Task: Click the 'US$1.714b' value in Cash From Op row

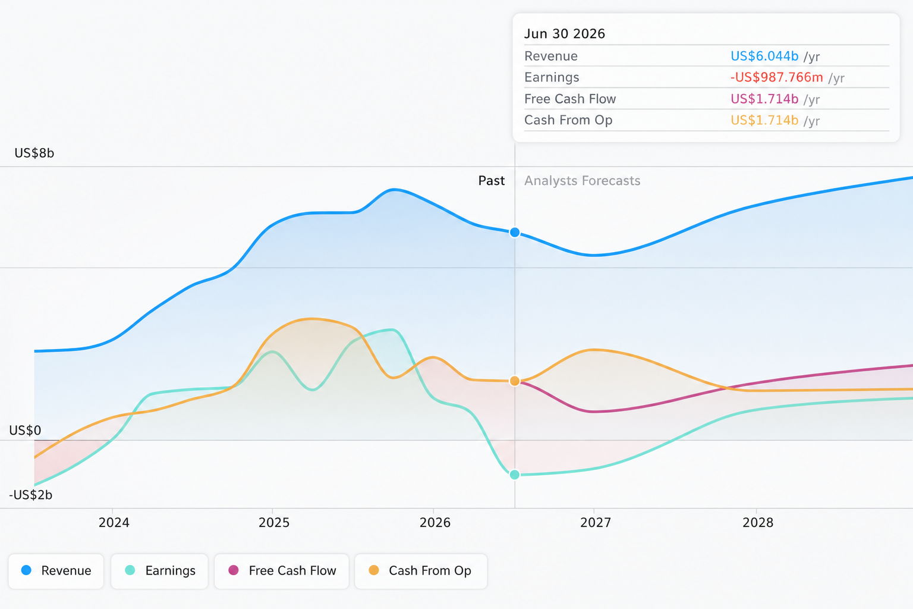Action: (x=764, y=120)
